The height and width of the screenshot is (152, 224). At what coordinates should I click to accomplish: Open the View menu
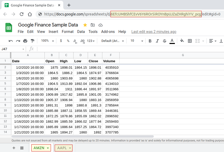[41, 32]
